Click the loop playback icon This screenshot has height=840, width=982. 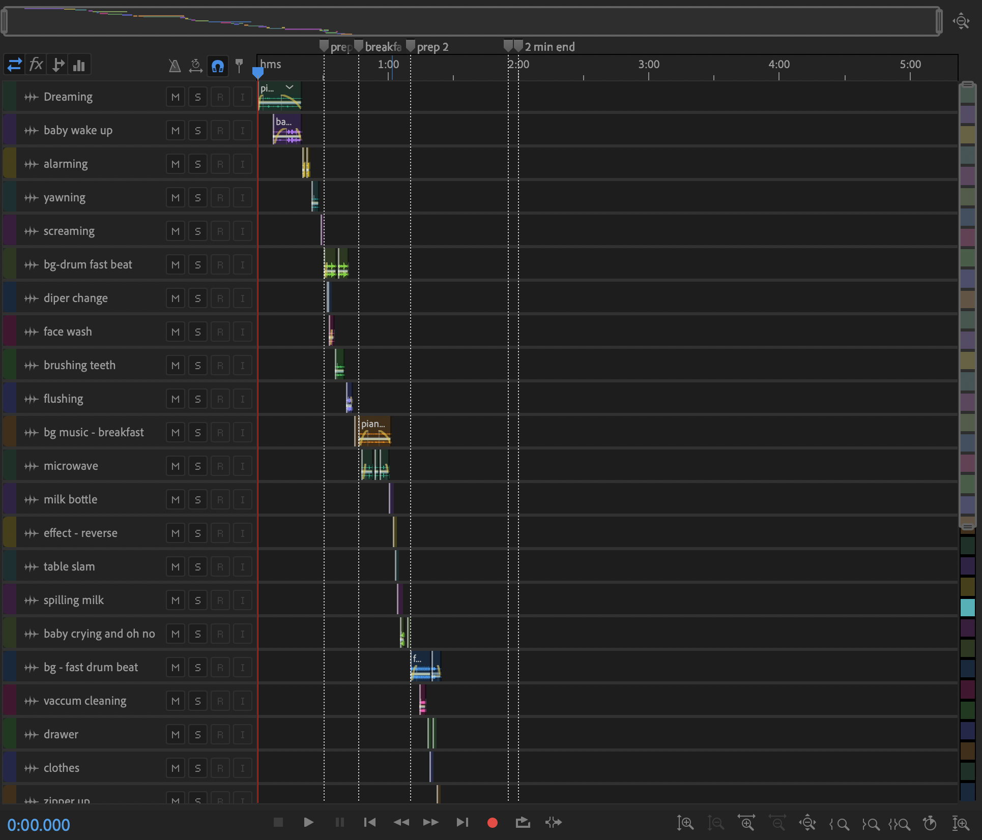pos(523,822)
